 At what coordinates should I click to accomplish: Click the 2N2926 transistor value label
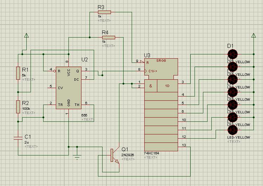(128, 155)
